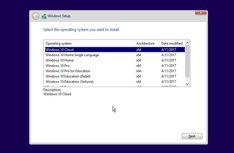Viewport: 234px width, 153px height.
Task: Click x64 in the Windows 10 Pro row
Action: (x=139, y=66)
